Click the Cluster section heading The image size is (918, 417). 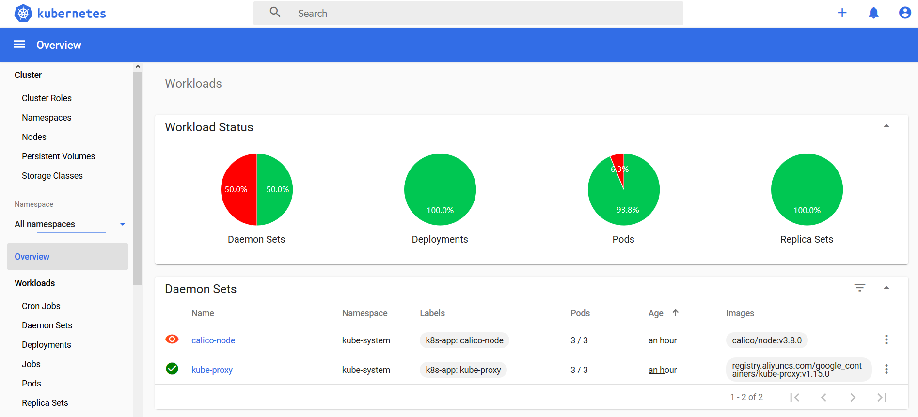point(28,75)
